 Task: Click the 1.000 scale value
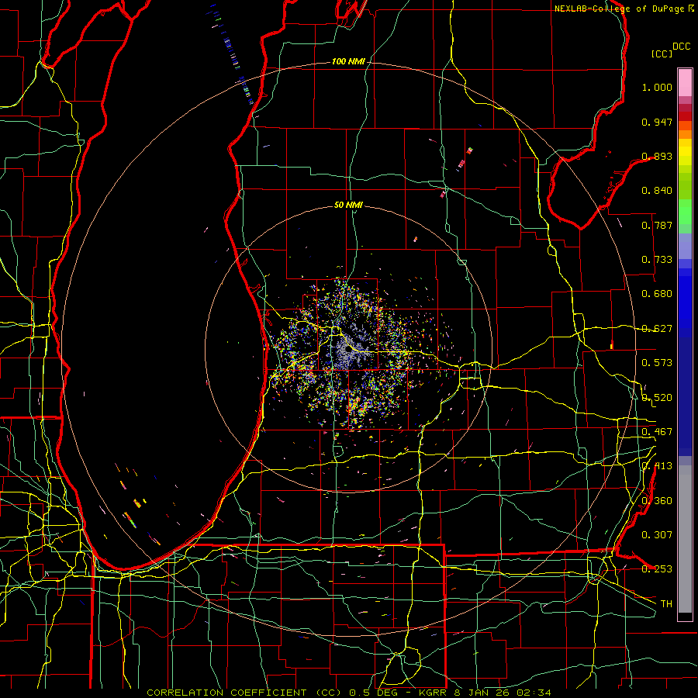coord(657,87)
